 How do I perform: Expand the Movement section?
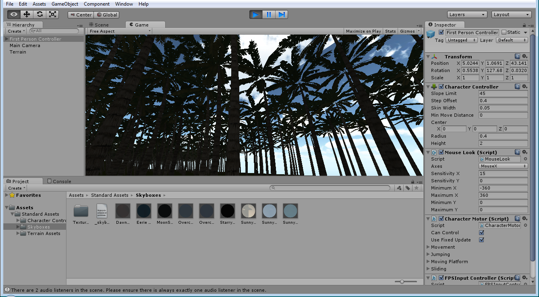click(428, 247)
